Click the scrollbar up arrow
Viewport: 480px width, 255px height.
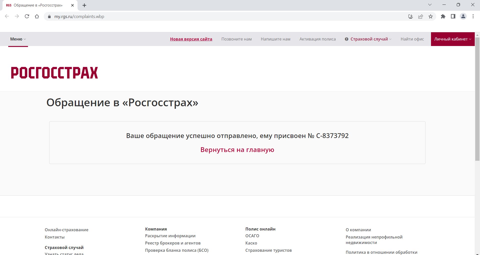(x=477, y=35)
